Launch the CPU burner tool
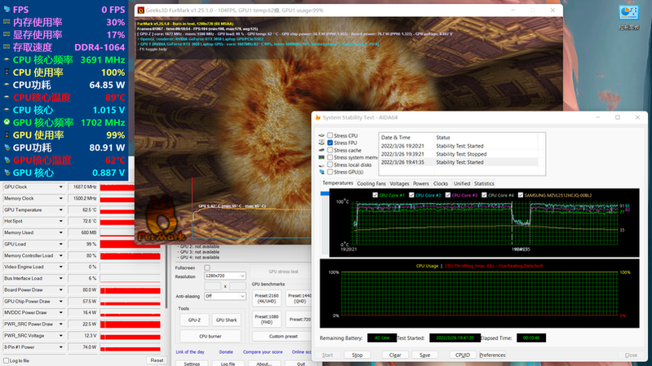Viewport: 652px width, 366px height. (x=209, y=336)
